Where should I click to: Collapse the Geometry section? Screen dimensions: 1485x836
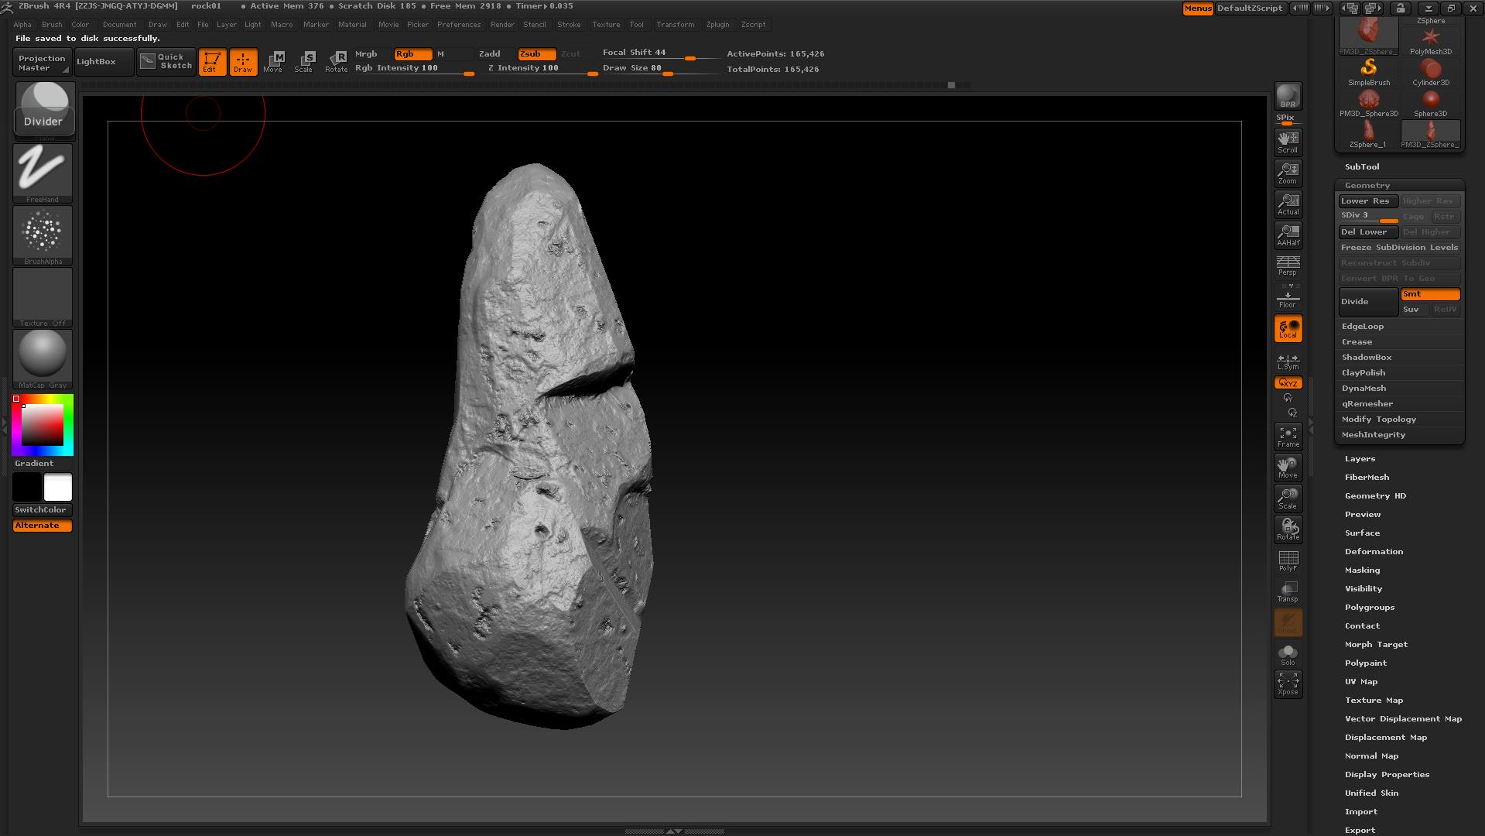click(1367, 186)
